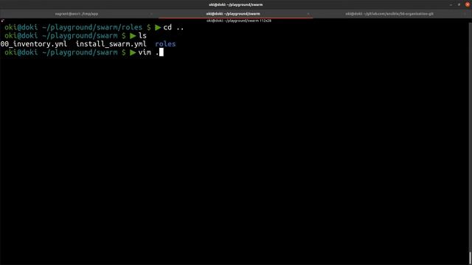Viewport: 472px width, 265px height.
Task: Maximize the terminal window
Action: pos(459,4)
